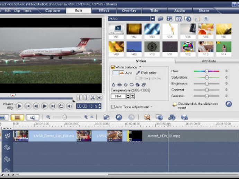Click the load video folder icon

160,19
